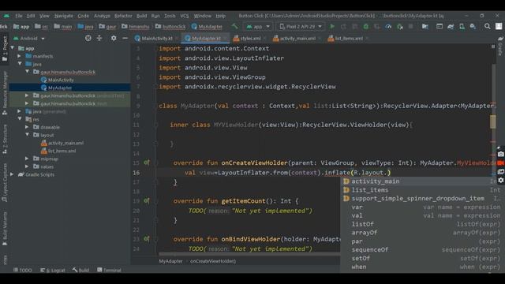Open SDK Manager icon
Viewport: 505px width, 284px height.
click(x=473, y=26)
